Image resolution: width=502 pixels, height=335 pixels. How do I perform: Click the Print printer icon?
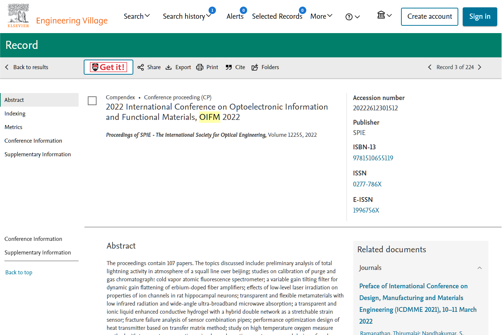[200, 67]
